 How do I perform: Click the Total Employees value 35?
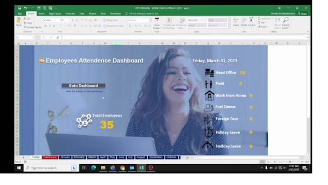pos(107,125)
